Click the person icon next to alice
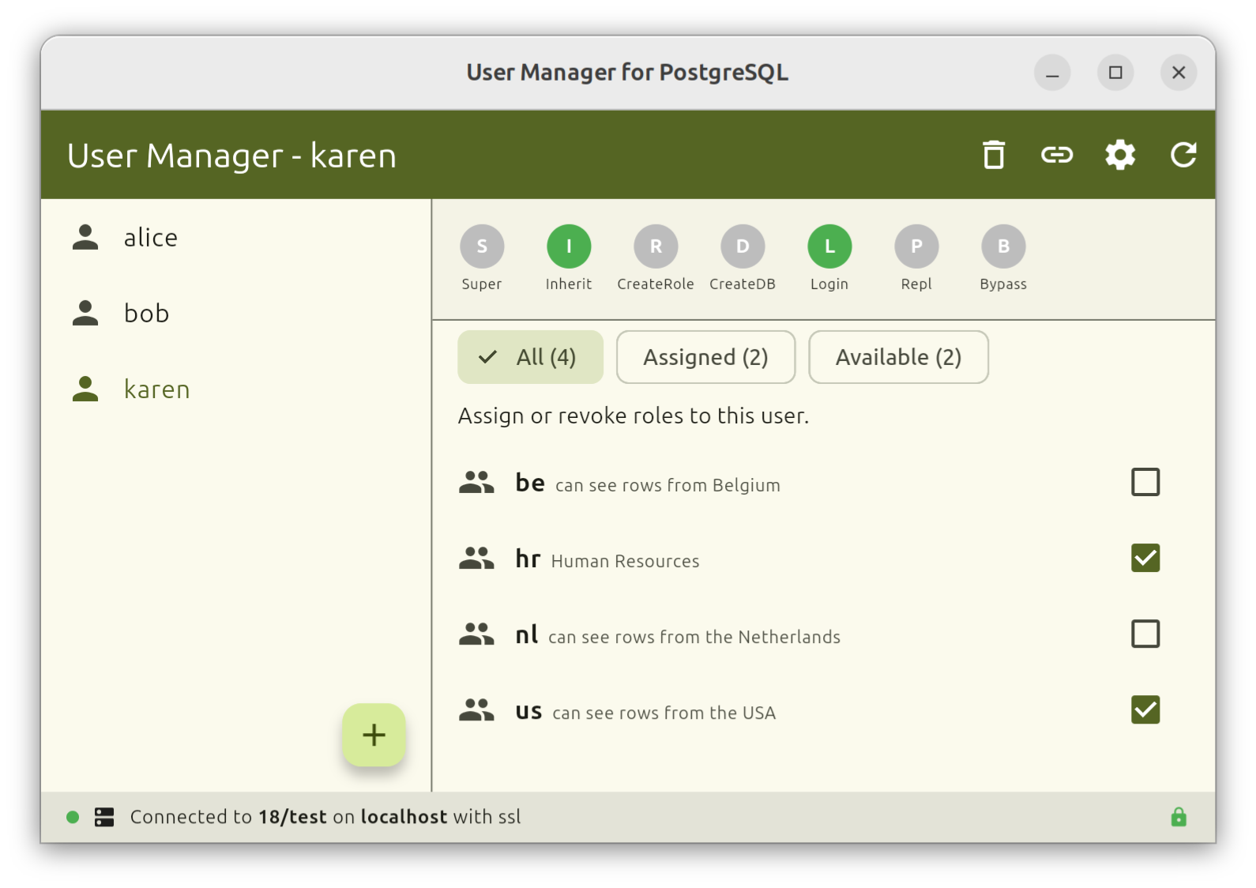 coord(85,237)
